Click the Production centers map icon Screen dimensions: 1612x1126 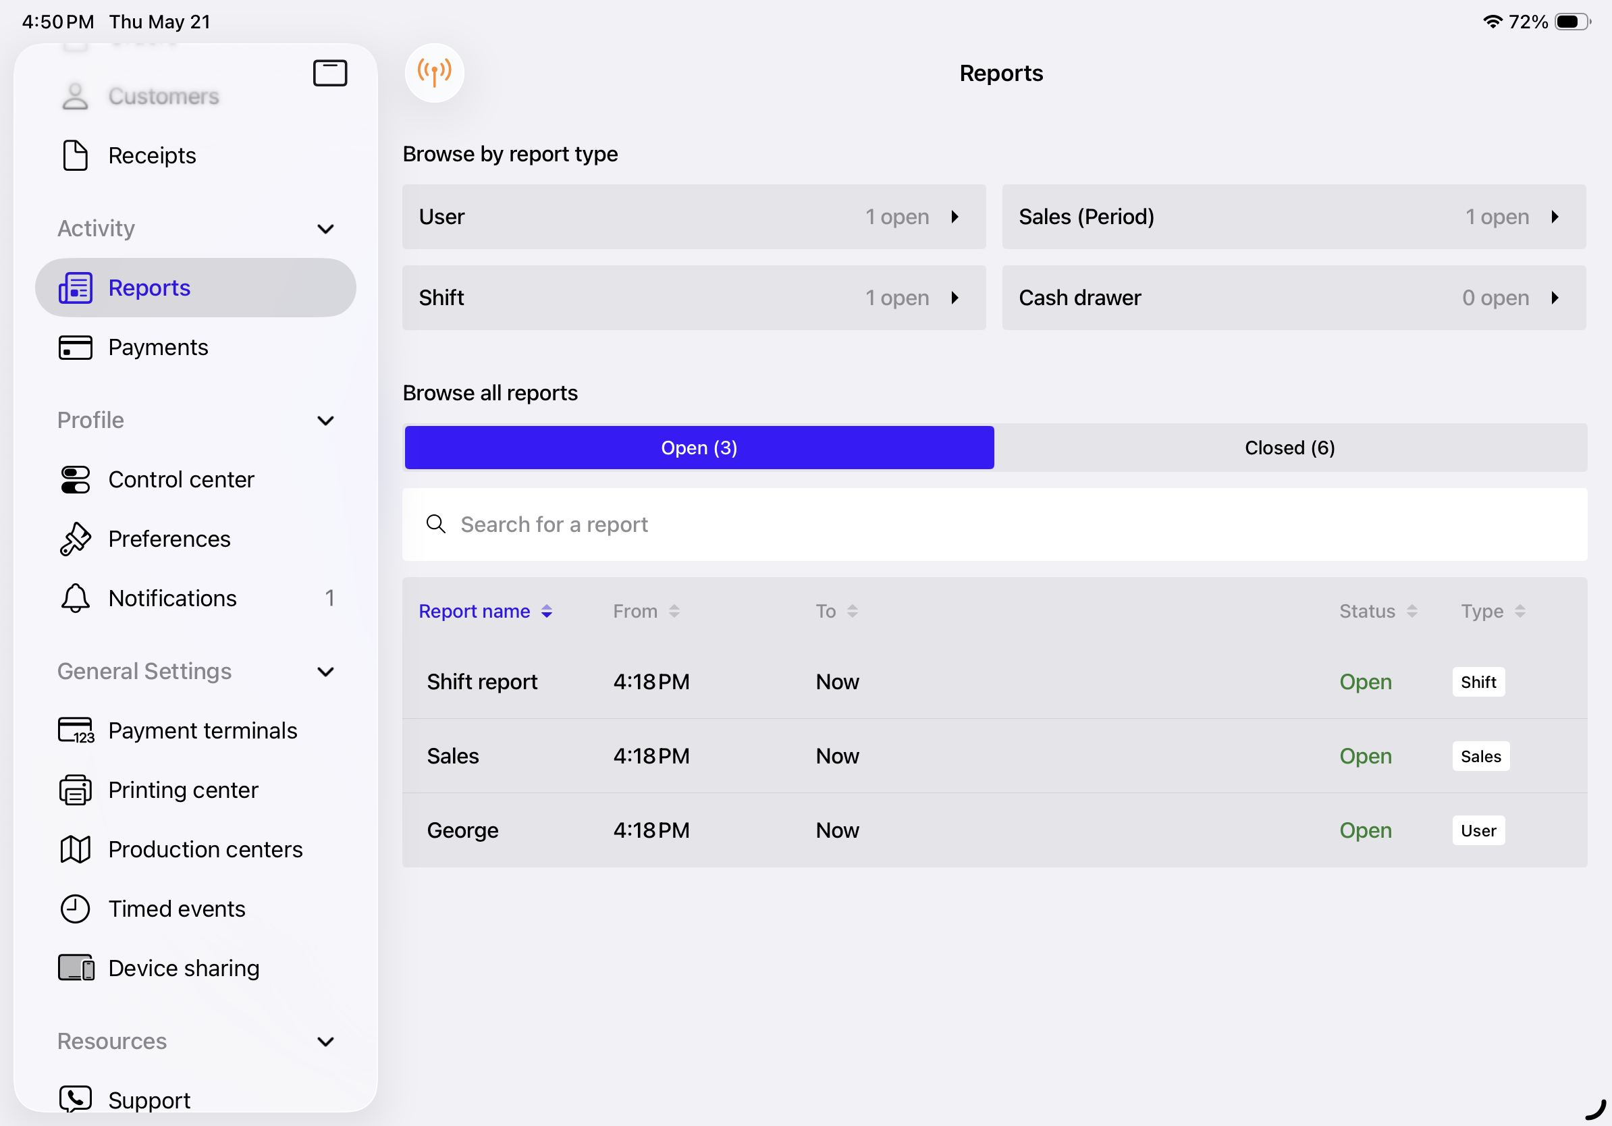pos(75,849)
